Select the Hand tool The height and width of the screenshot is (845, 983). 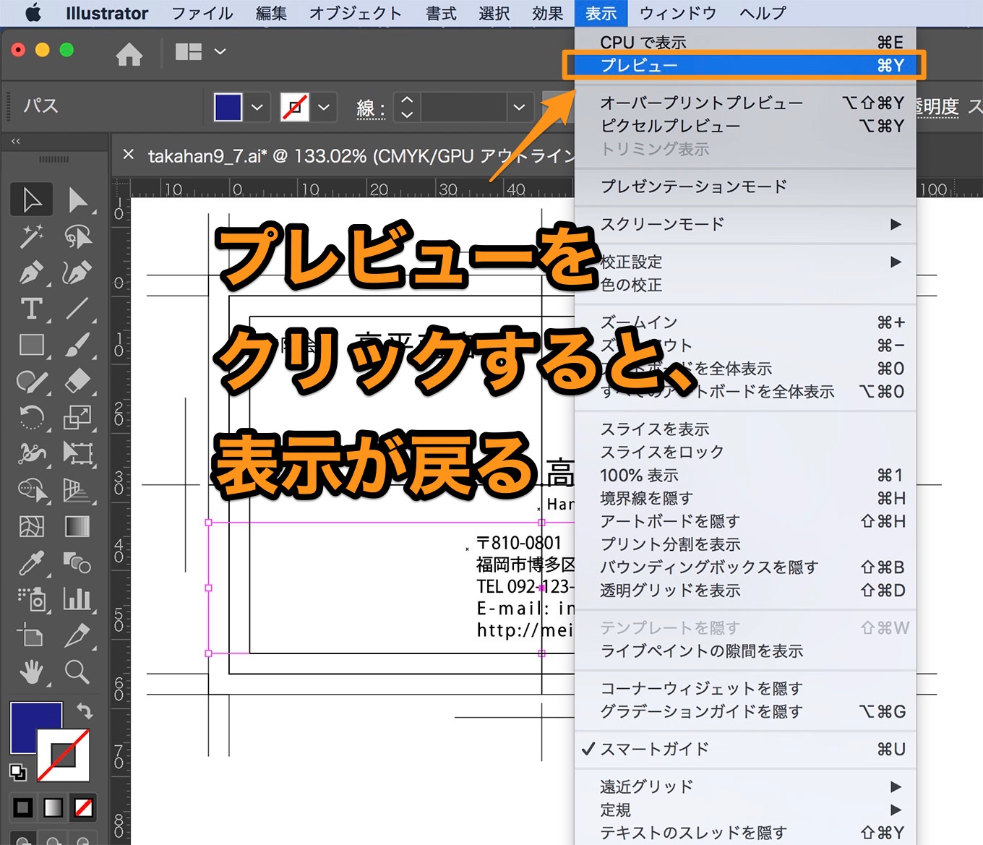(32, 672)
